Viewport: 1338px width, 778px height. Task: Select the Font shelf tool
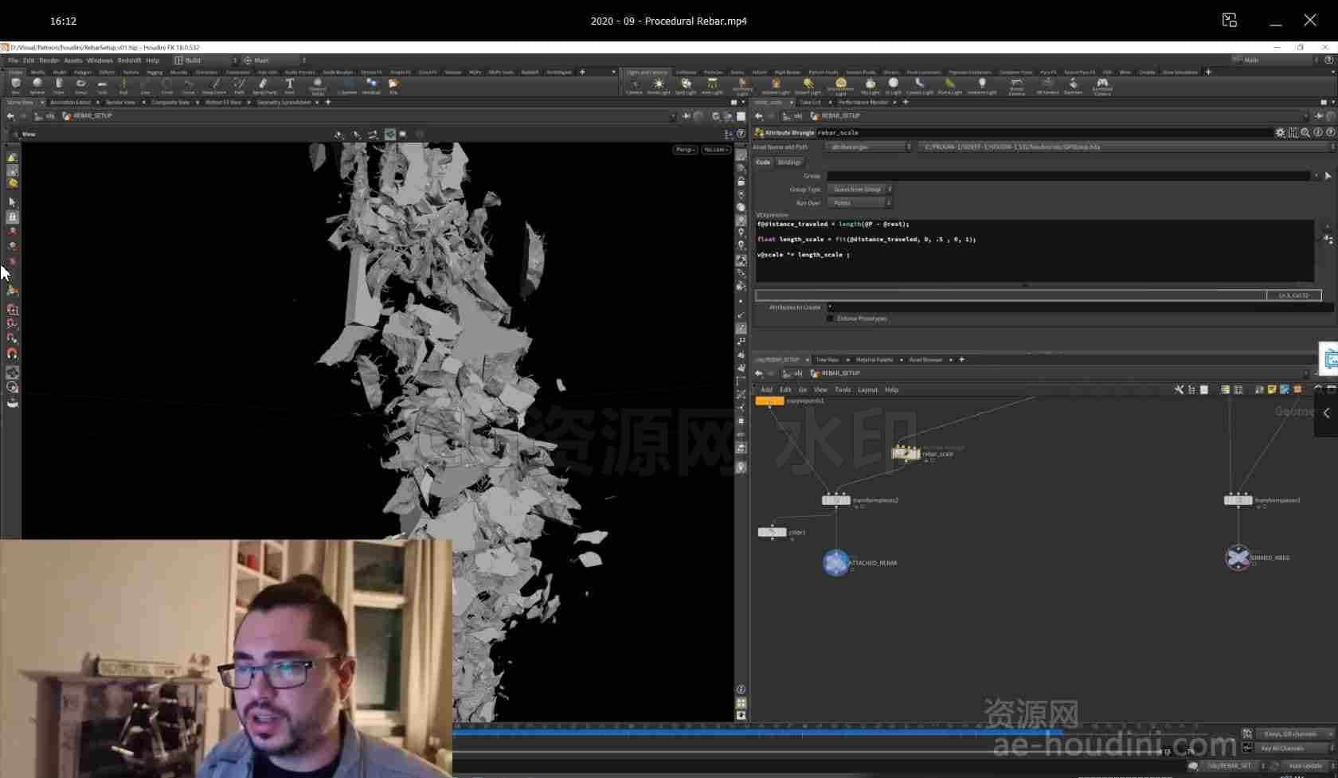pyautogui.click(x=290, y=85)
